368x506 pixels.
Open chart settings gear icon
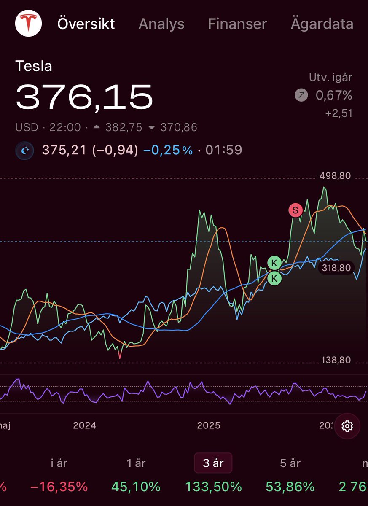coord(347,426)
